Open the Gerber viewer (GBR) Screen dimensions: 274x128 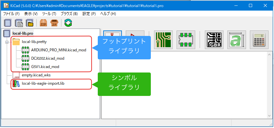(x=214, y=40)
